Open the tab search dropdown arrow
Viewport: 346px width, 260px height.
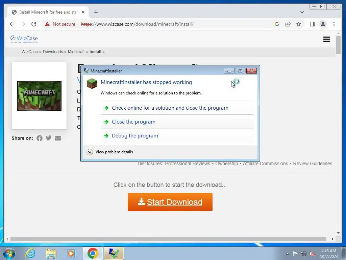[x=302, y=12]
